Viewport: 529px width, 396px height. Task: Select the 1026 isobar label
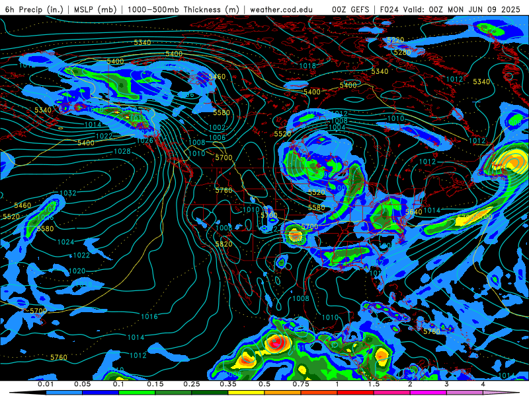point(145,141)
